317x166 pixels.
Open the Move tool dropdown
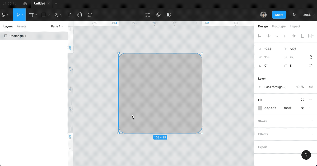(23, 15)
